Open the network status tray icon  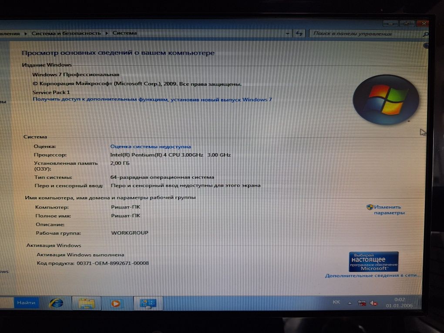[x=362, y=303]
